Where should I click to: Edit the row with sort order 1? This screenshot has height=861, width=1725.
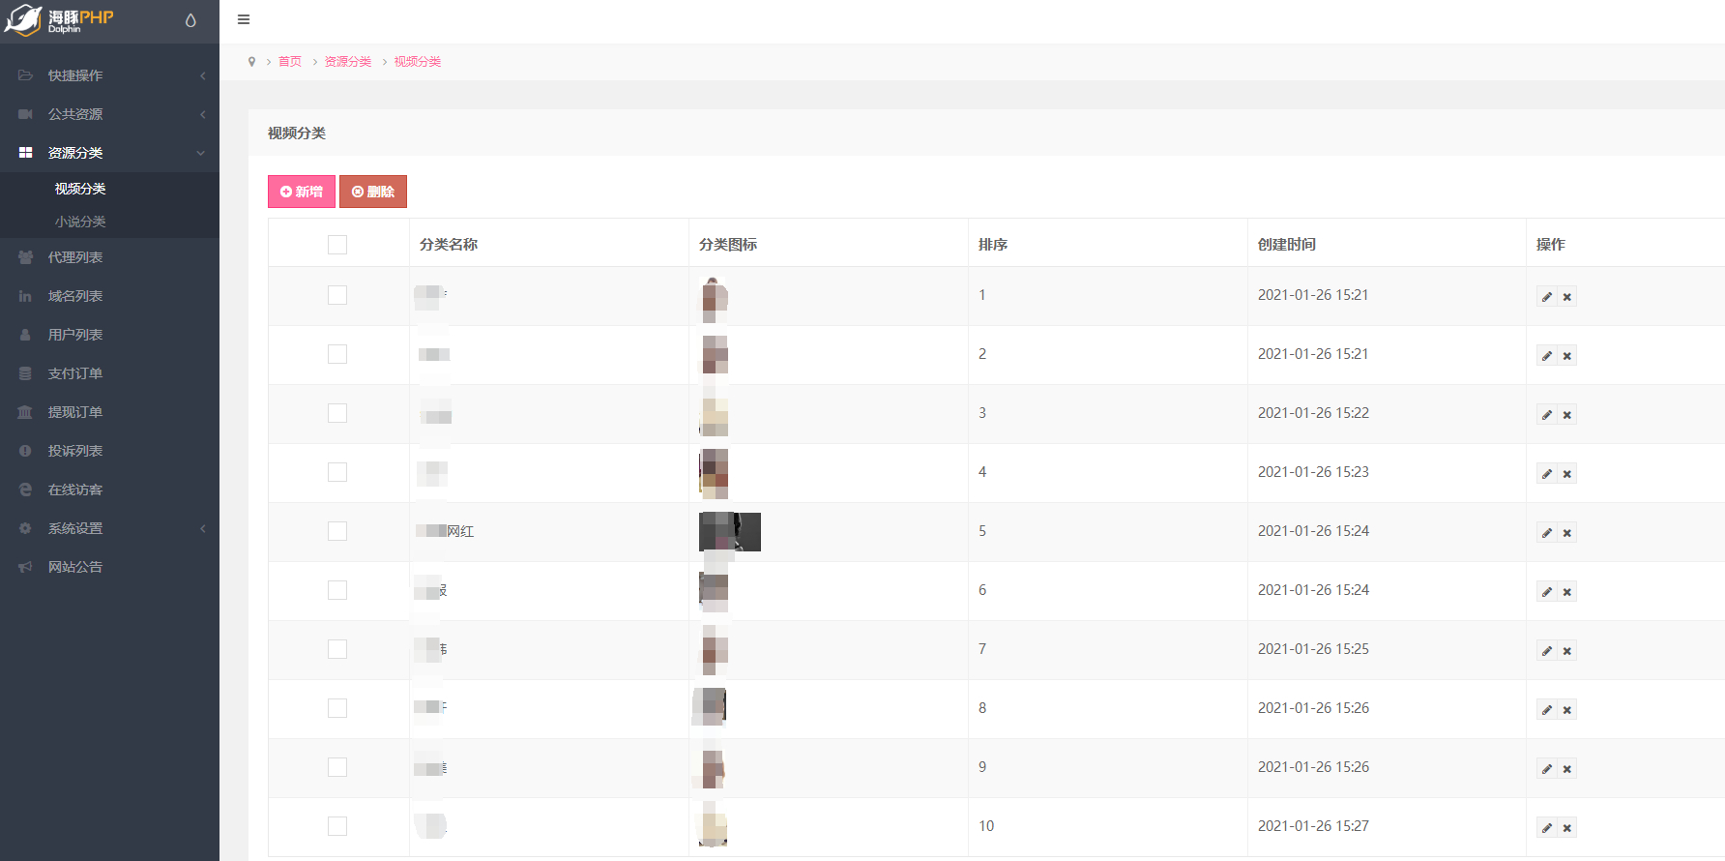click(x=1547, y=297)
